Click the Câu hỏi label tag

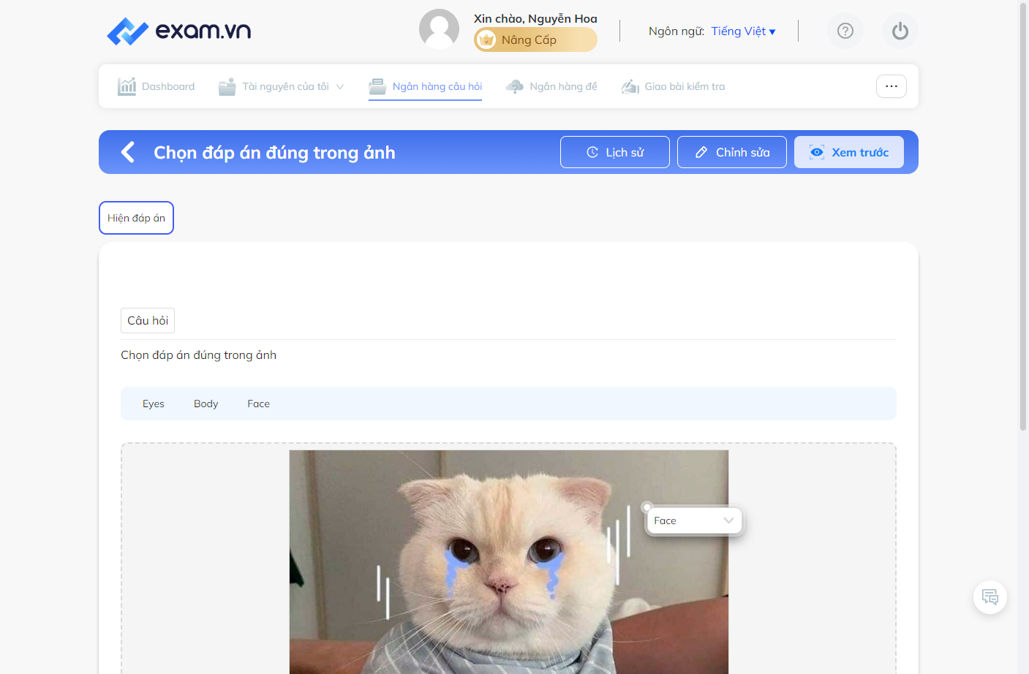coord(148,320)
